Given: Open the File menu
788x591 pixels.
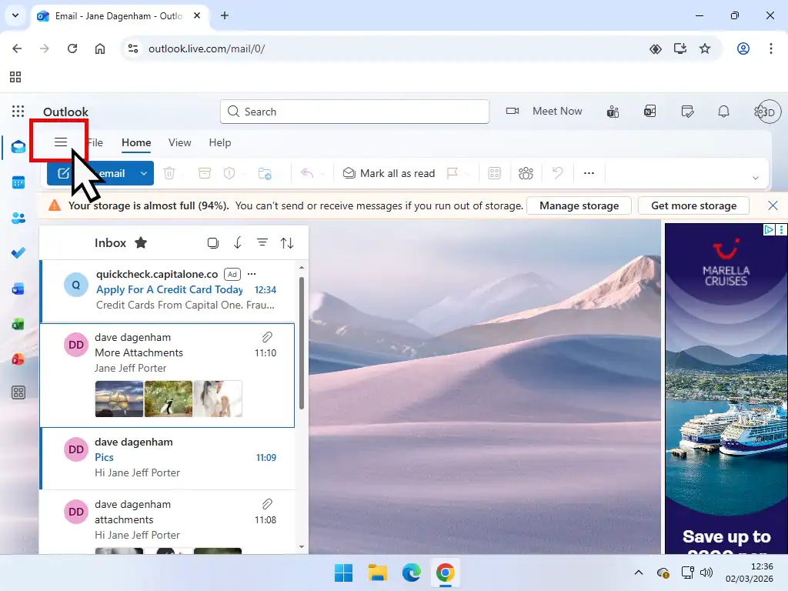Looking at the screenshot, I should pos(95,142).
